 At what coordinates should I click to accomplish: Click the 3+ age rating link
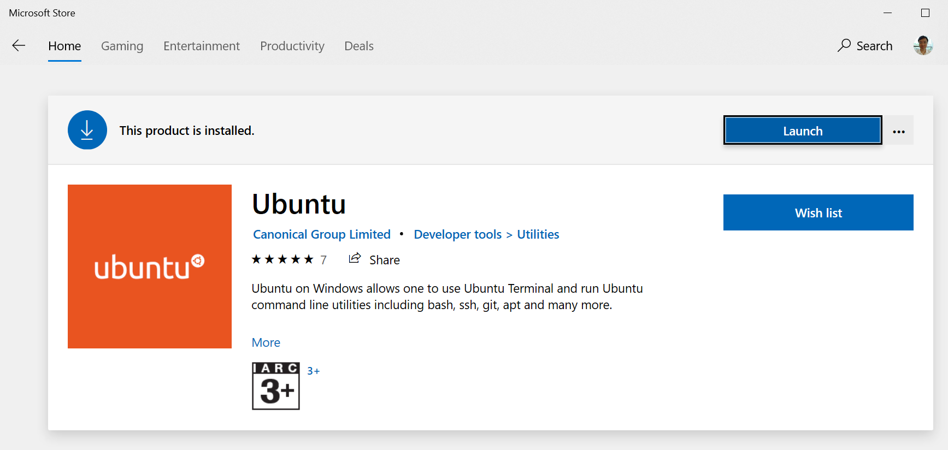pyautogui.click(x=314, y=371)
